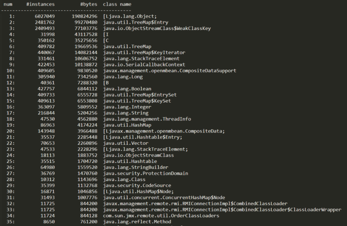Click CombinedClassLoader$ClassLoaderWrapper class name

pos(222,210)
